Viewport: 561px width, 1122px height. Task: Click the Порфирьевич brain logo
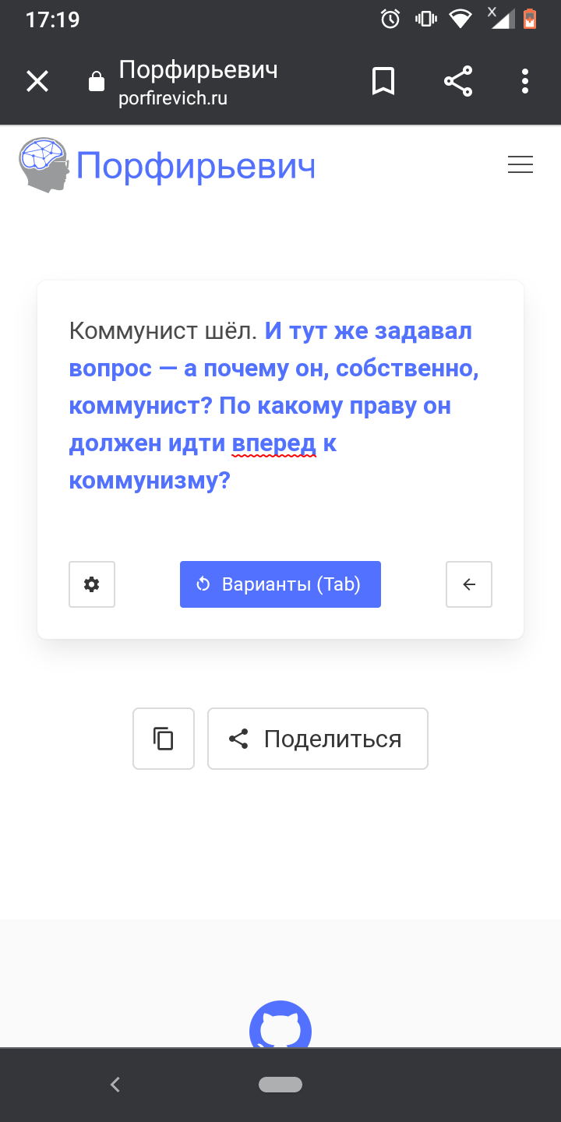pos(44,164)
